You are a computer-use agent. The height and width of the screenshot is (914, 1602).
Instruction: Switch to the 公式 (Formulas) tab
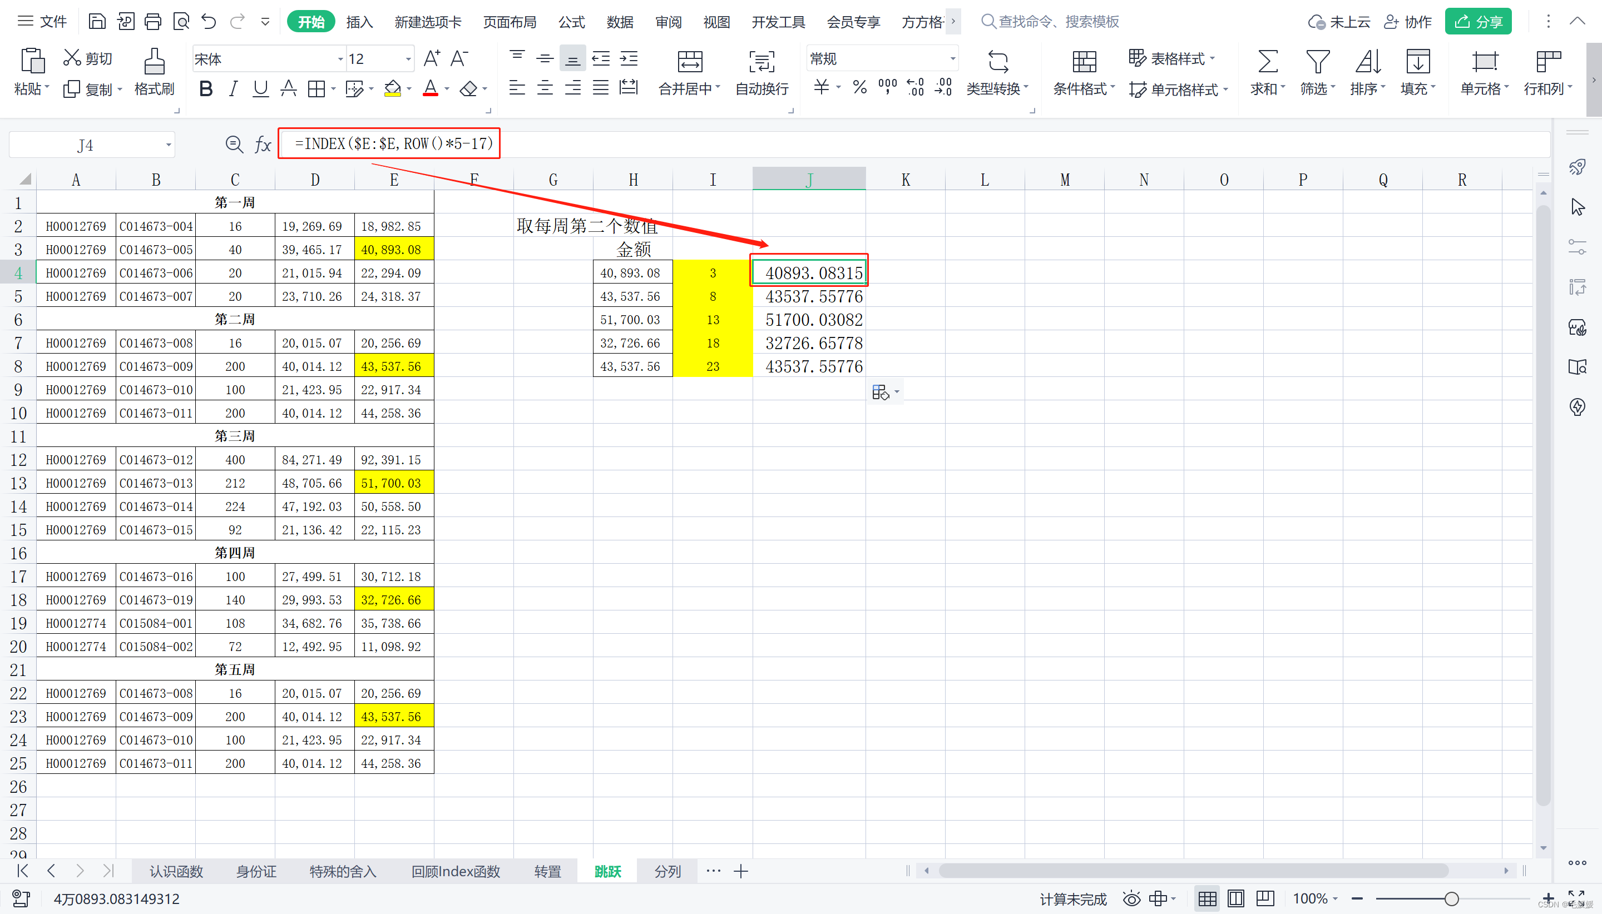[x=571, y=22]
